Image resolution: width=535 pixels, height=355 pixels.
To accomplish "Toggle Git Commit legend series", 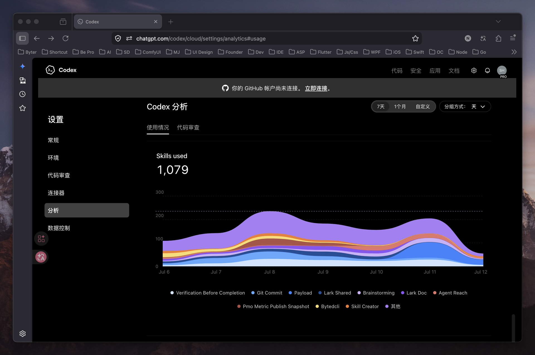I will pos(267,293).
